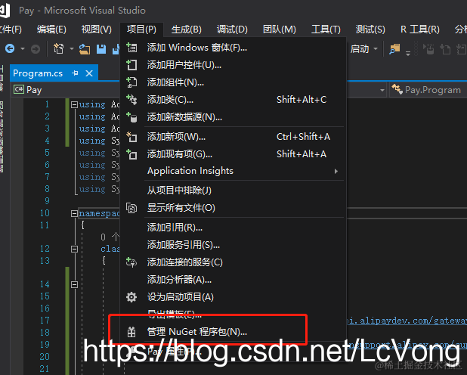Open the R 工具(R) menu

(420, 29)
